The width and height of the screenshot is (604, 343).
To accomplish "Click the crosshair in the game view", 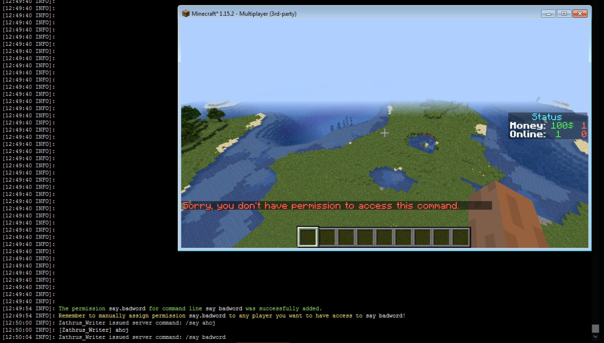I will (384, 133).
